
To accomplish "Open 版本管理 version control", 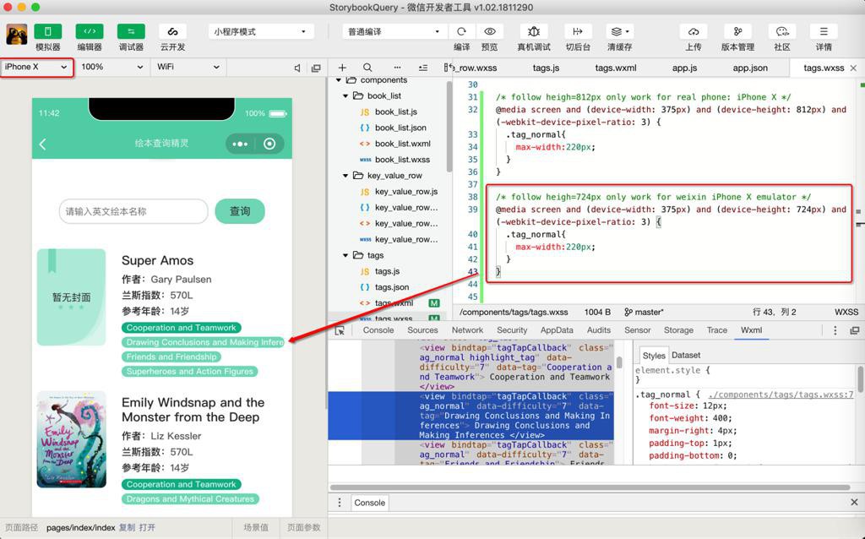I will click(x=737, y=31).
